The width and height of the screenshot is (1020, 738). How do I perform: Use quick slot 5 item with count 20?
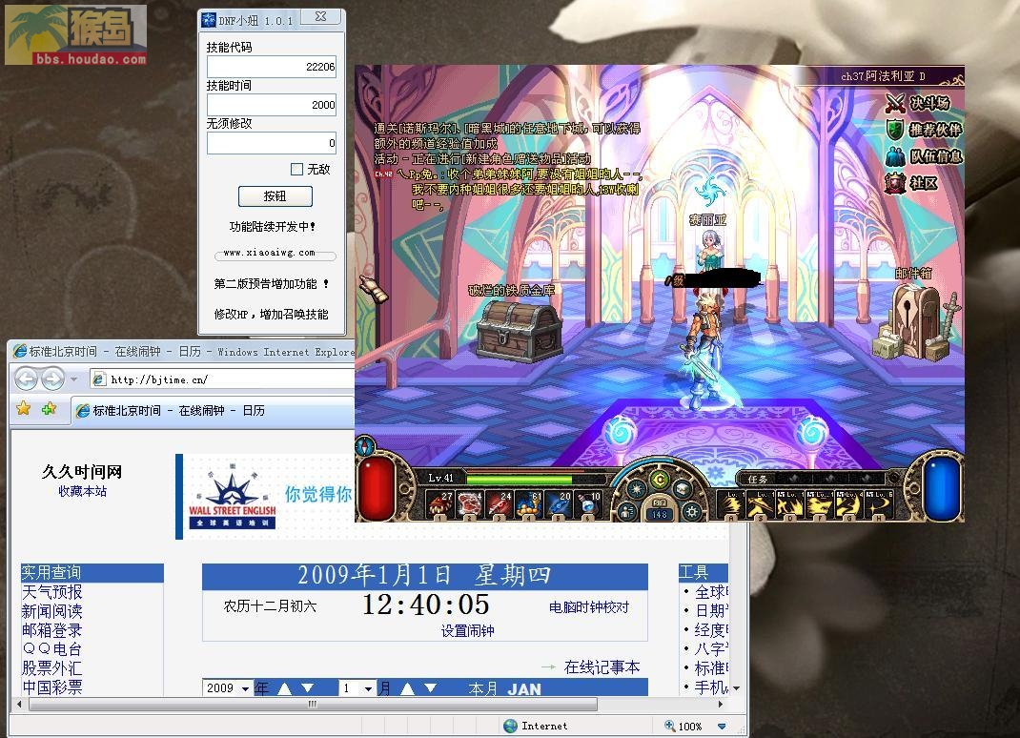pos(559,504)
